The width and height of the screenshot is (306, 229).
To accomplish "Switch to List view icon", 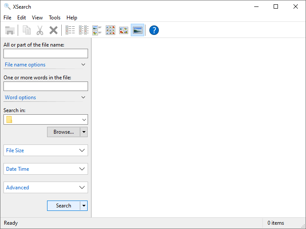I will click(x=70, y=30).
